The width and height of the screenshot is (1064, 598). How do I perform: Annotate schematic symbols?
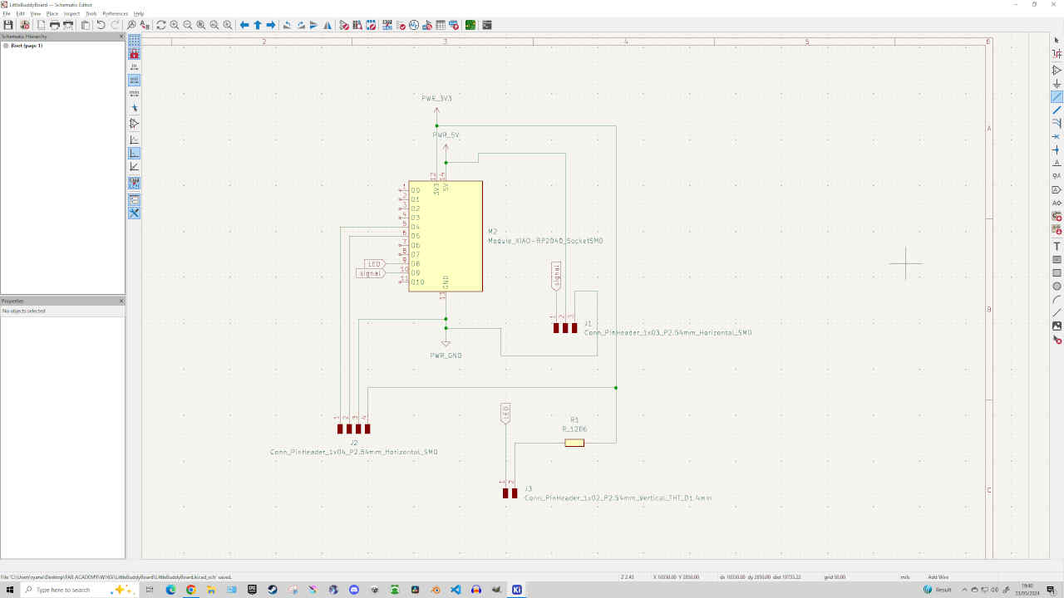(x=387, y=25)
